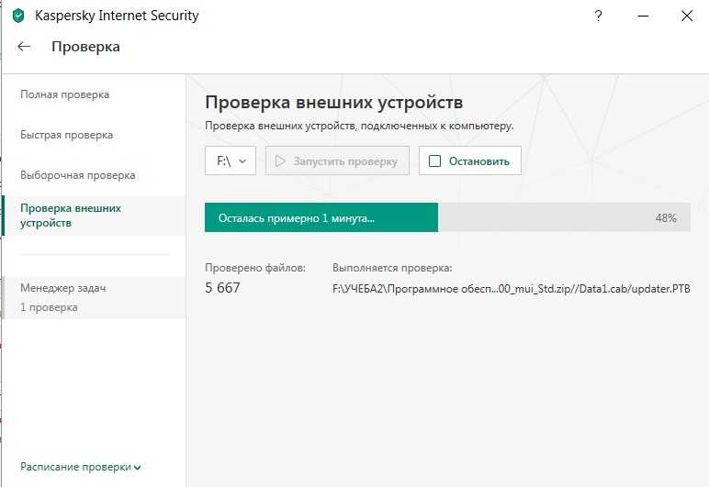Click the scanned file path F:\УЧЕБА2
The height and width of the screenshot is (487, 709).
tap(512, 288)
